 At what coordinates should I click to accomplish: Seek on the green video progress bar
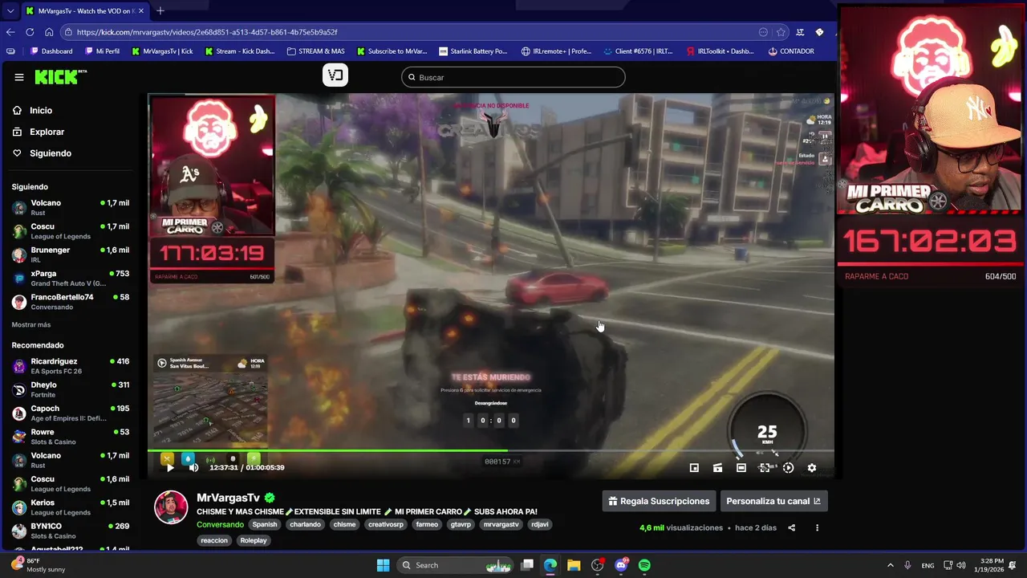pos(490,451)
